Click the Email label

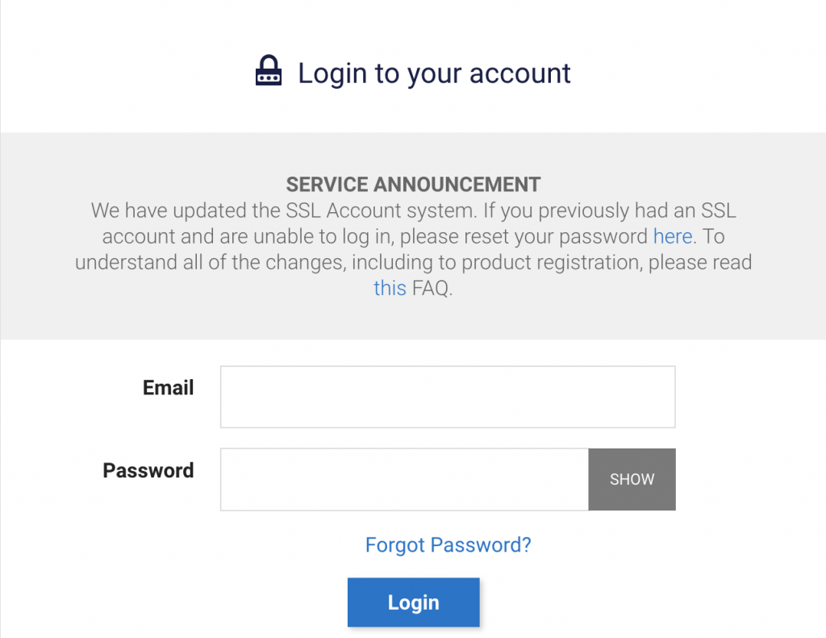pyautogui.click(x=168, y=388)
